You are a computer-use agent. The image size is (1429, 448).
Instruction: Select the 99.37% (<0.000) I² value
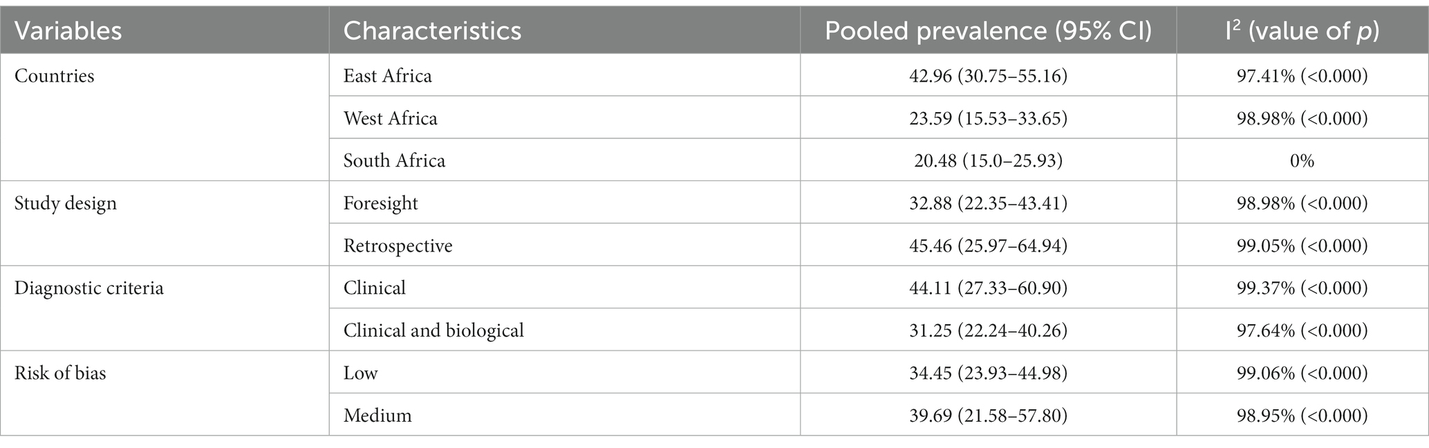pos(1302,288)
